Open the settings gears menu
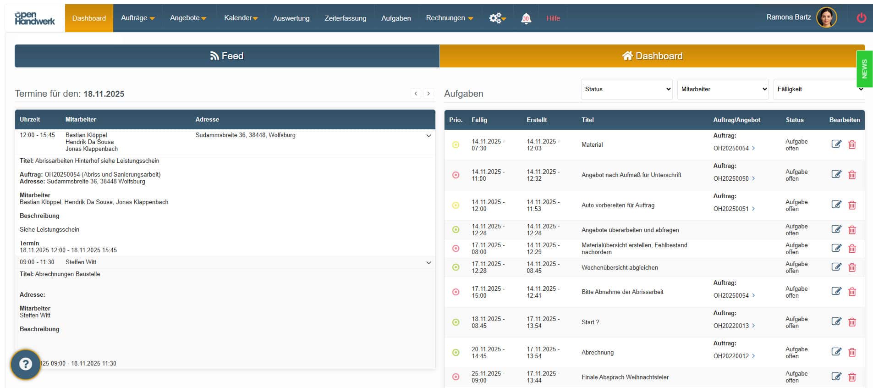The height and width of the screenshot is (388, 873). coord(497,18)
